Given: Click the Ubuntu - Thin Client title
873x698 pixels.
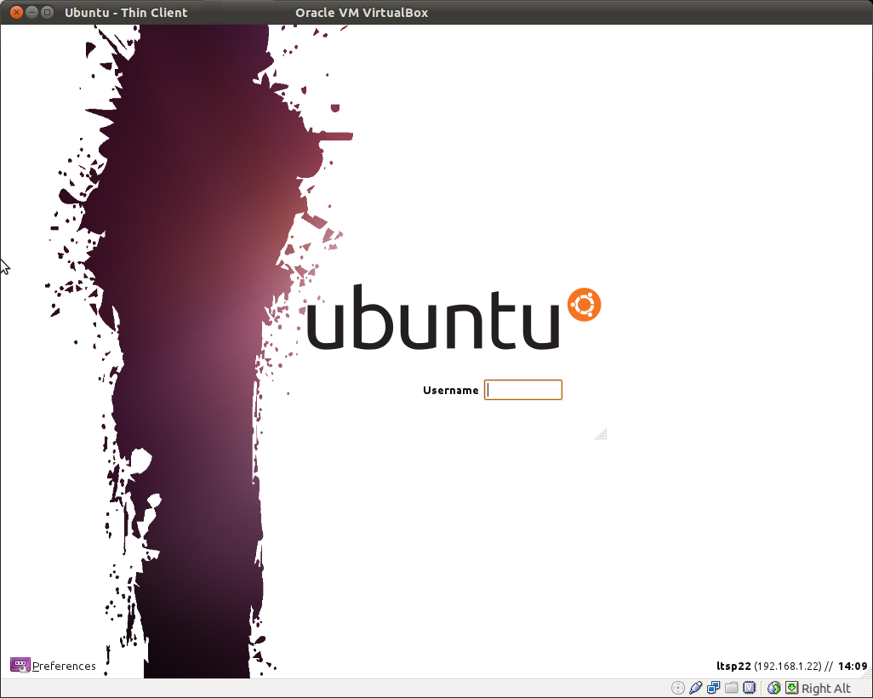Looking at the screenshot, I should 126,13.
